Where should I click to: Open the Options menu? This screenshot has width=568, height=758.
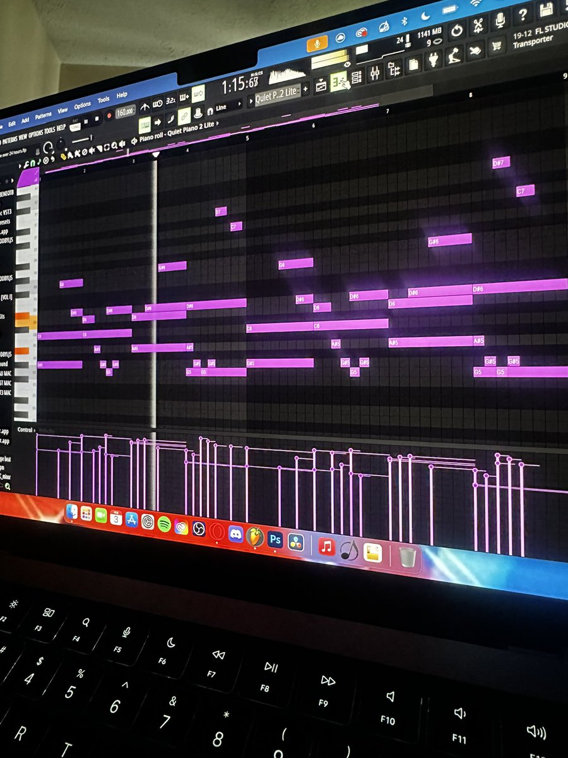82,105
